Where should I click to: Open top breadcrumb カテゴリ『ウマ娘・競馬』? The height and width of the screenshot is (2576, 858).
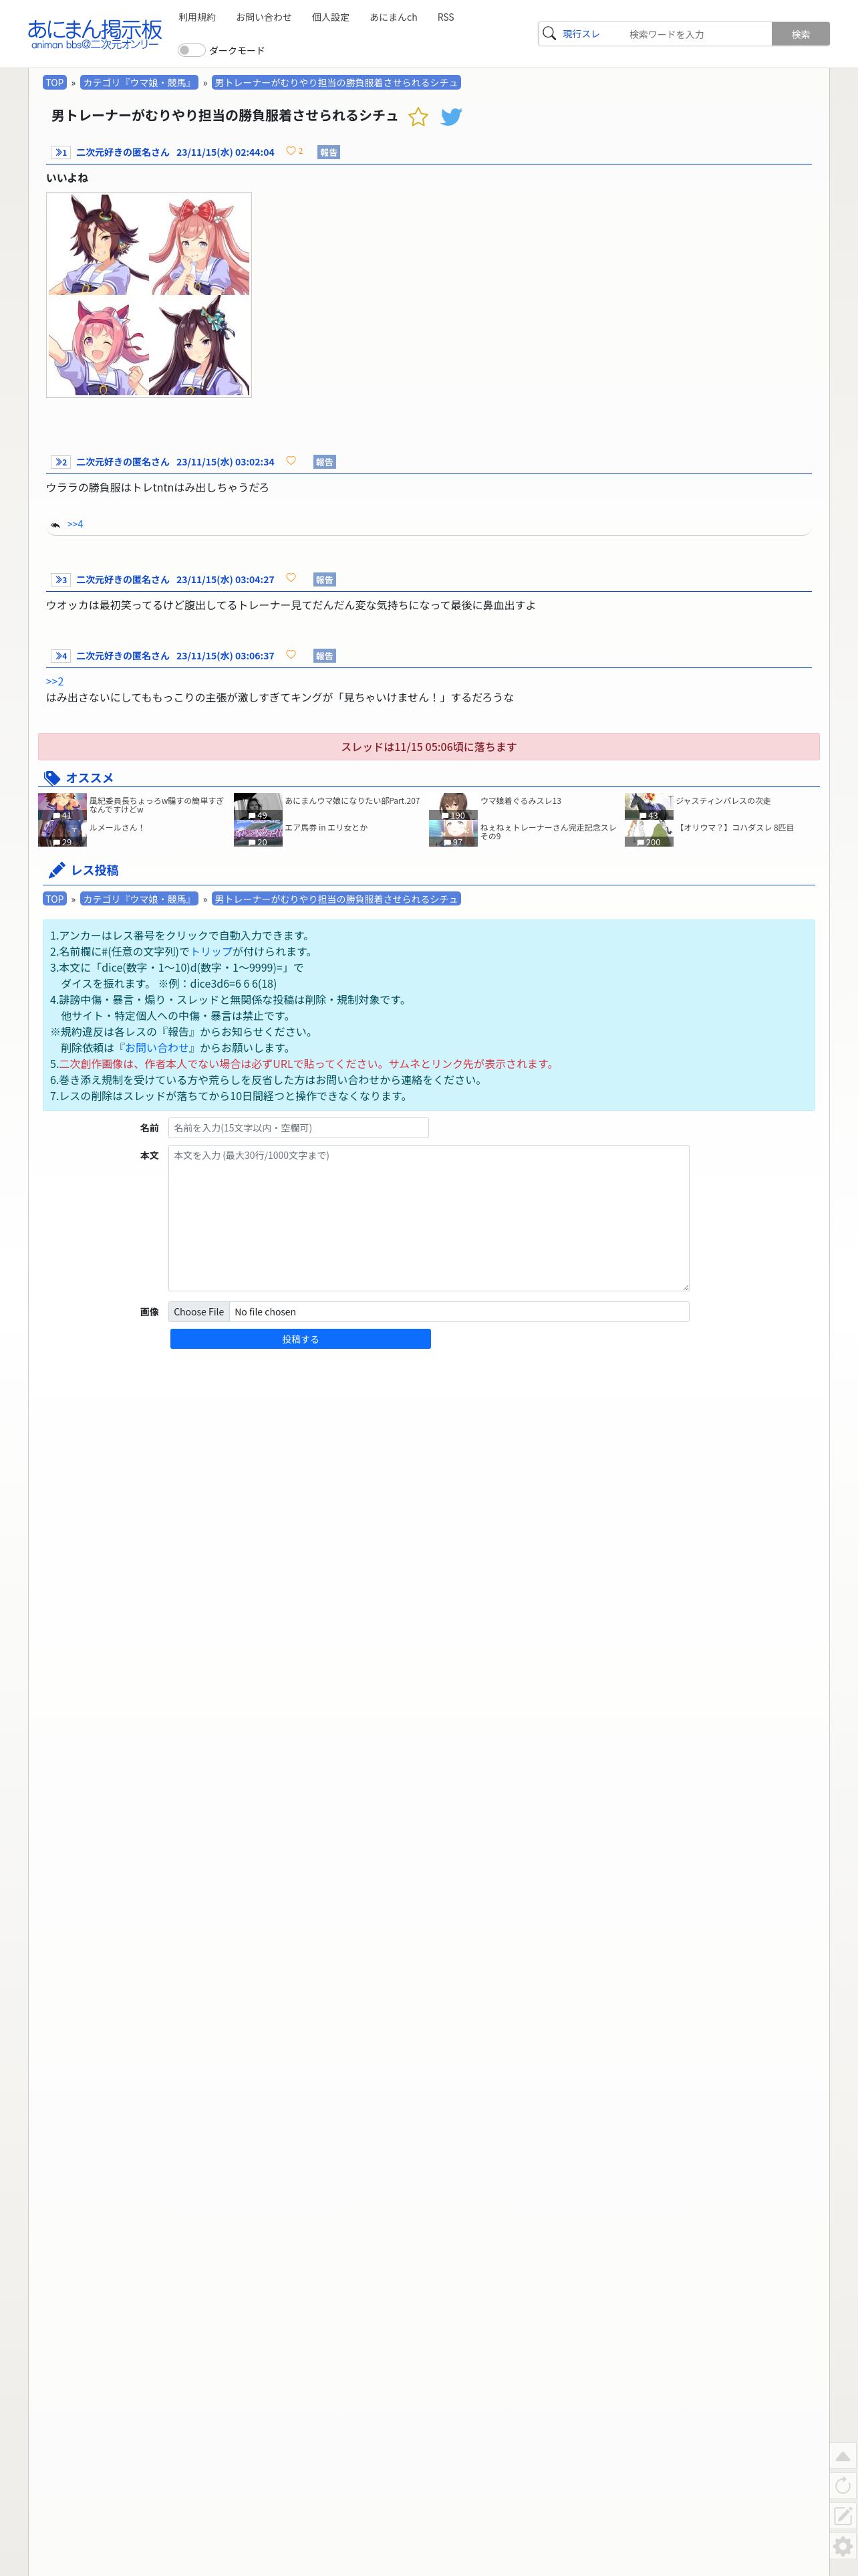139,83
